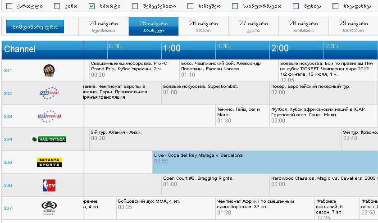Image resolution: width=378 pixels, height=223 pixels.
Task: Enable the კინო category checkbox
Action: point(57,6)
